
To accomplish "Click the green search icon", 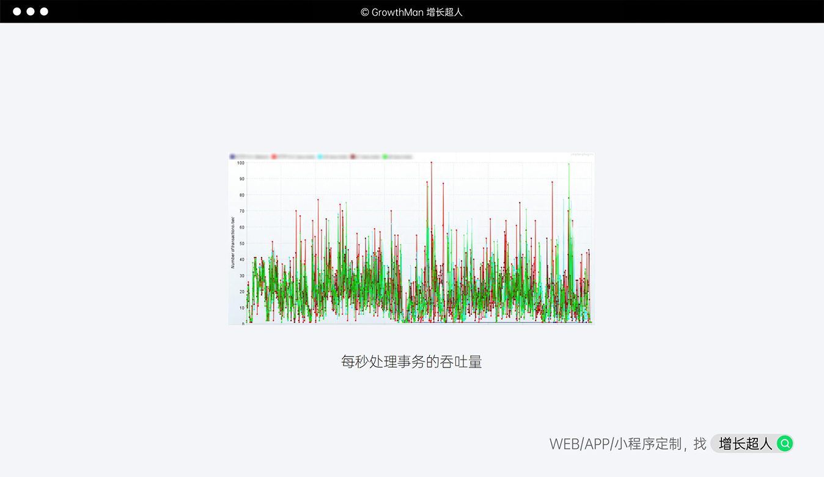I will coord(785,443).
